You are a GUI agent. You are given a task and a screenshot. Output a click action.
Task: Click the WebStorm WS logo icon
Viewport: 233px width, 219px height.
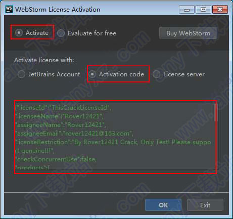point(9,9)
